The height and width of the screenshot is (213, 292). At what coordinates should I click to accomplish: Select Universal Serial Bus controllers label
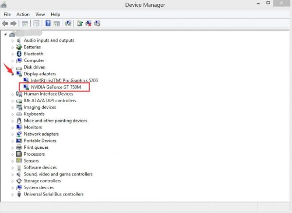pyautogui.click(x=54, y=194)
